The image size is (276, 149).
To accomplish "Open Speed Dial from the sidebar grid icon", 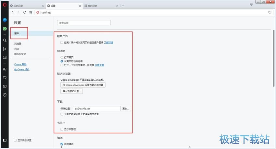I will click(x=5, y=69).
